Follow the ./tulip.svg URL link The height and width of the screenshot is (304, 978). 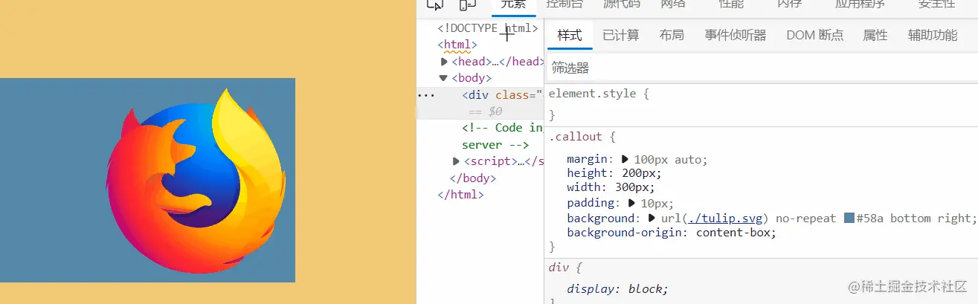(x=725, y=219)
